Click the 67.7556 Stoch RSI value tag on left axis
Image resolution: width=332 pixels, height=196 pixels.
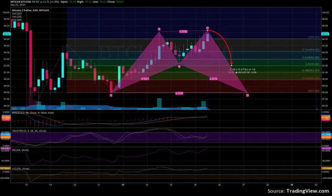(x=5, y=135)
